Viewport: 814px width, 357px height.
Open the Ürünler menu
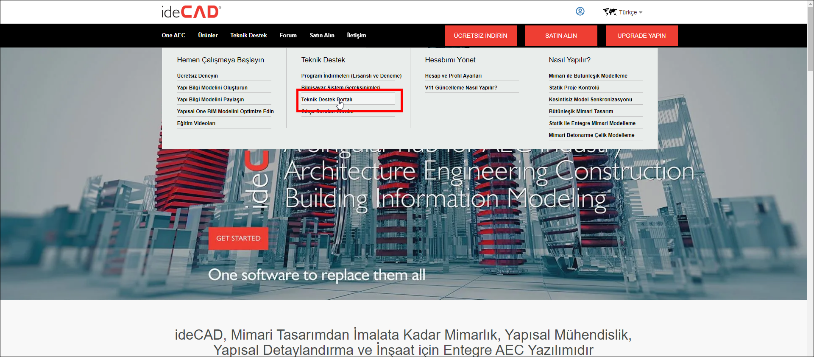click(208, 35)
